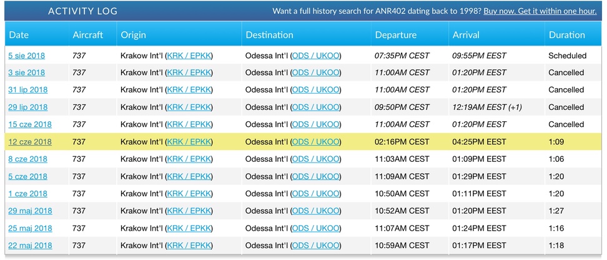Click KRK / EPKK link in first row
Viewport: 607px width, 260px height.
pos(189,56)
